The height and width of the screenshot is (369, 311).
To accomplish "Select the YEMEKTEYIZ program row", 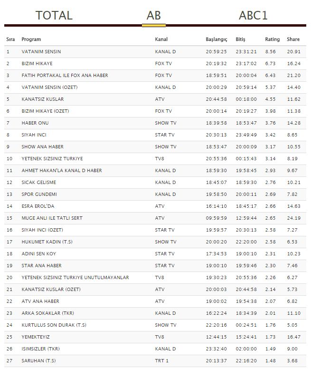I will tap(37, 337).
